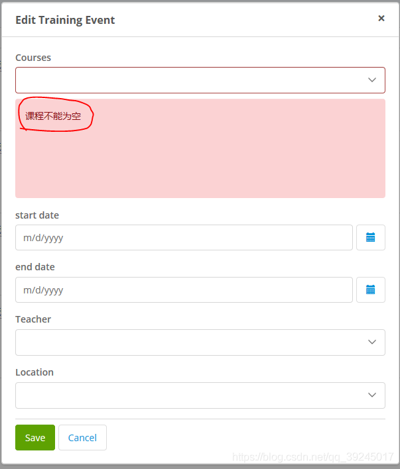This screenshot has width=400, height=469.
Task: Open the start date calendar picker
Action: point(370,237)
